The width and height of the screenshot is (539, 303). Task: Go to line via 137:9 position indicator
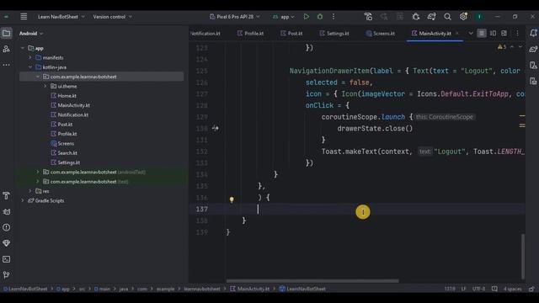tap(450, 289)
